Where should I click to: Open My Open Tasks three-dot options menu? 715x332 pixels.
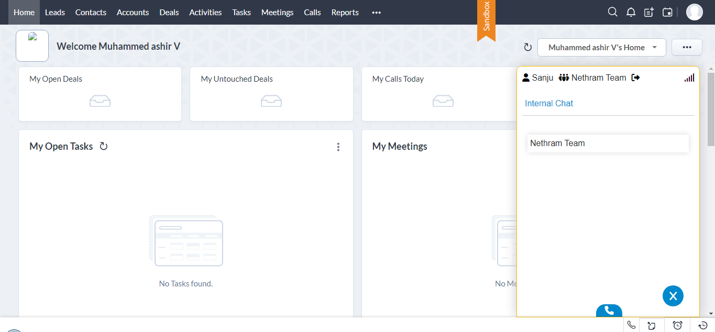click(338, 147)
